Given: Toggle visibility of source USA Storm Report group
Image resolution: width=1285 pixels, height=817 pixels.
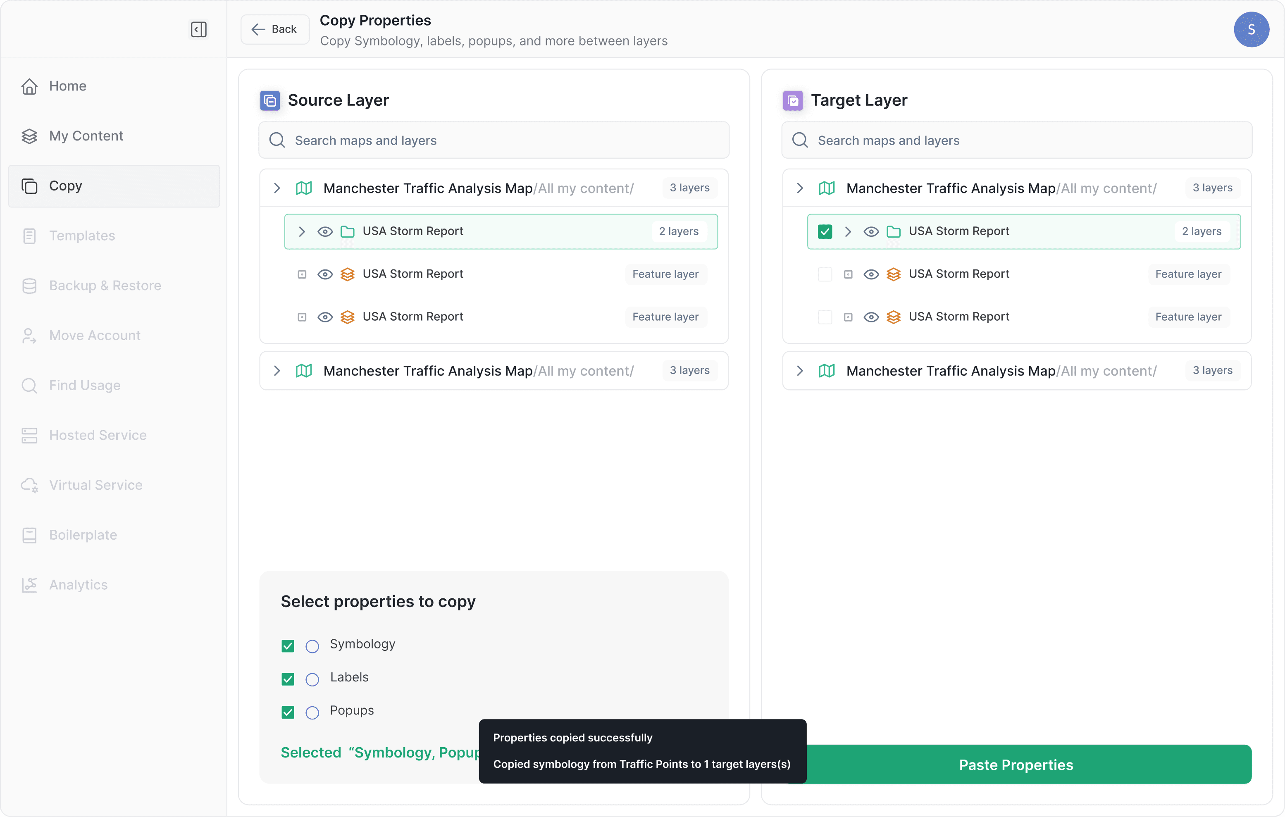Looking at the screenshot, I should 325,231.
